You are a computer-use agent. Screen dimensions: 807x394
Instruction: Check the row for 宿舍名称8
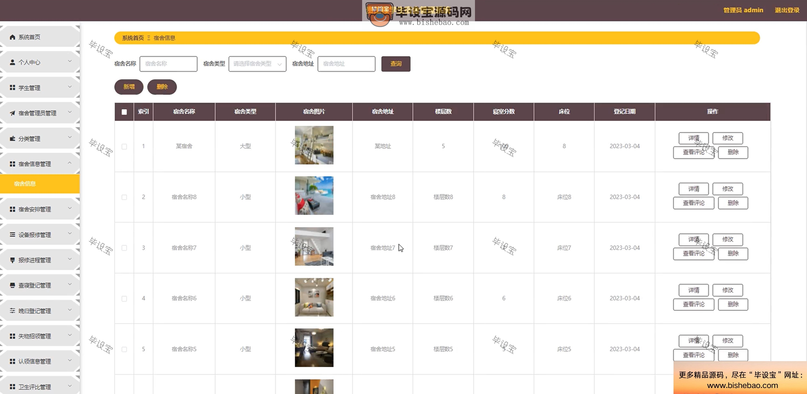click(124, 197)
